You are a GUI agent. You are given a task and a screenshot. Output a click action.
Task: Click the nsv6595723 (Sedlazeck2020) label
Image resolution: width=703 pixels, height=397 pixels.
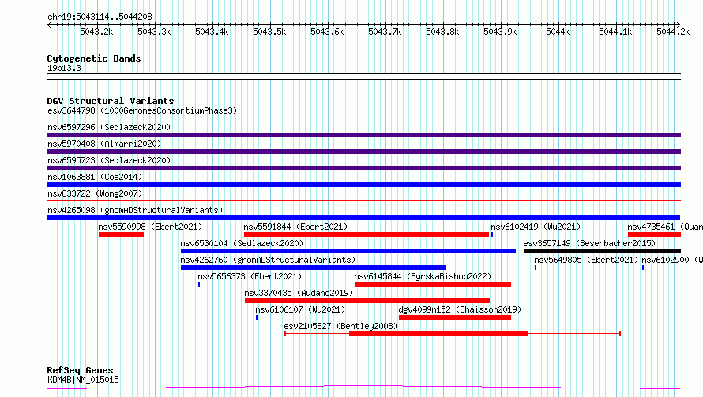(109, 160)
